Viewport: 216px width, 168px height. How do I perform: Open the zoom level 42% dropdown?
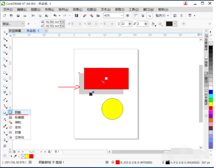click(x=122, y=15)
